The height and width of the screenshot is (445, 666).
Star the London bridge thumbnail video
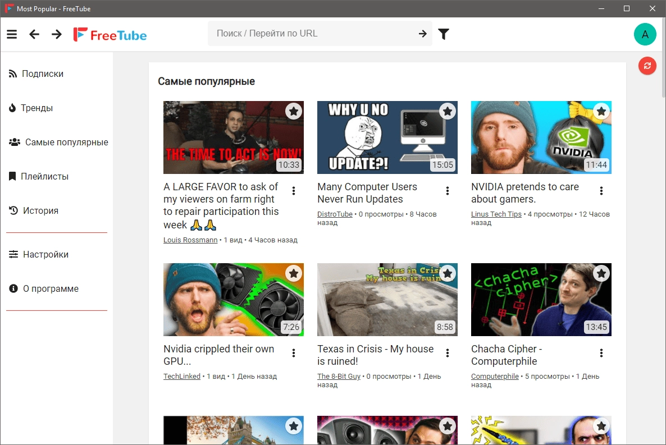tap(294, 426)
